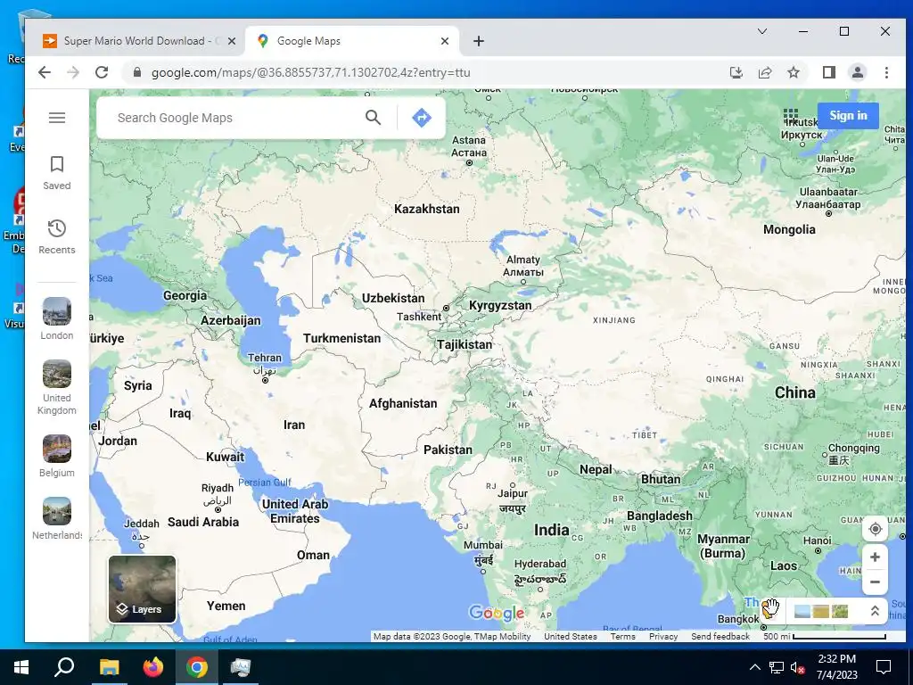Viewport: 913px width, 685px height.
Task: View site information via the lock icon
Action: pos(136,72)
